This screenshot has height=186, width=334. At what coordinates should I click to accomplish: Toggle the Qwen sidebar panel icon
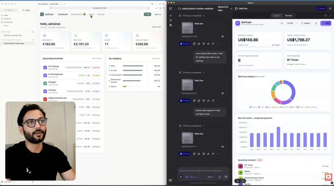pyautogui.click(x=170, y=8)
